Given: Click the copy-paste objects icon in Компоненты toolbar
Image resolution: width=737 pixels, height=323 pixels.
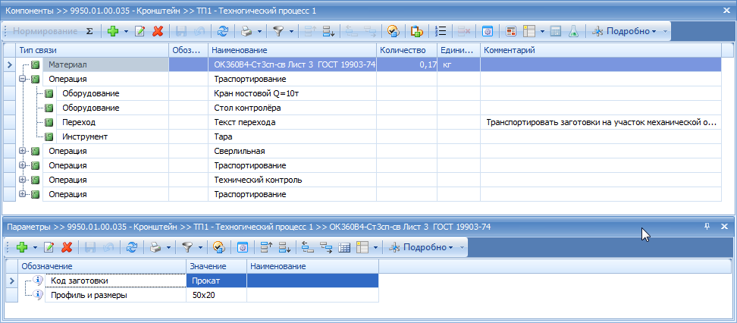Looking at the screenshot, I should [416, 32].
